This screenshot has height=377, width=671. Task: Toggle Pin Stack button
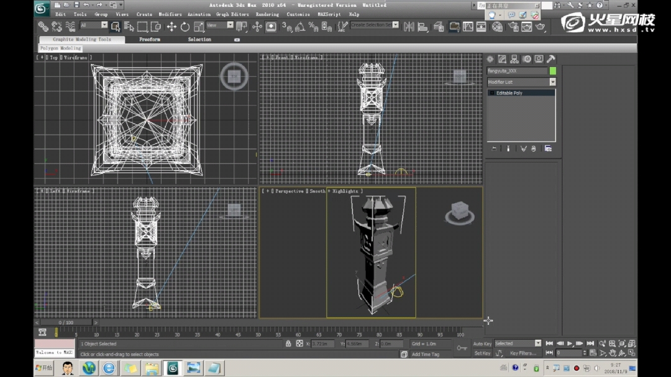pyautogui.click(x=495, y=149)
